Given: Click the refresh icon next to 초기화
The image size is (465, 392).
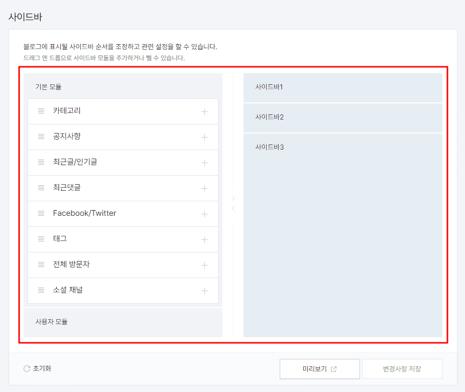Looking at the screenshot, I should tap(26, 368).
